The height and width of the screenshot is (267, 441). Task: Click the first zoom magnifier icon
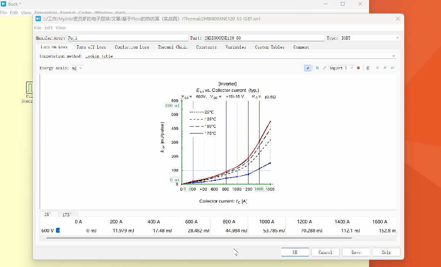coord(378,68)
